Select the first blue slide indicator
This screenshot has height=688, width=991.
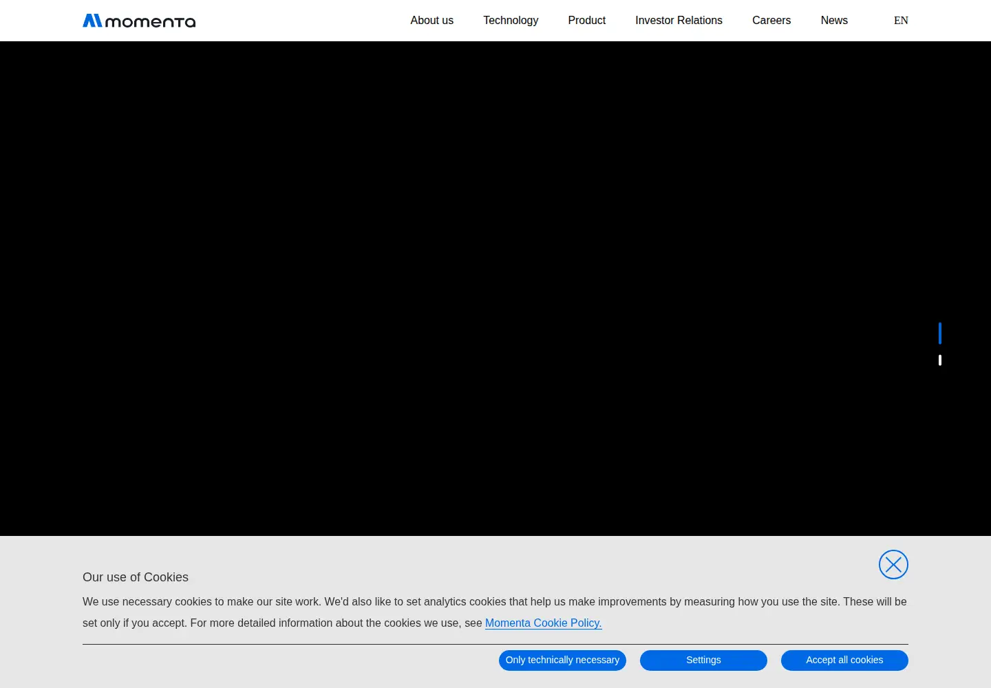point(940,333)
